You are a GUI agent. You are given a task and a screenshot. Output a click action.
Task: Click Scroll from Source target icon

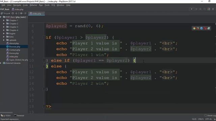point(13,13)
